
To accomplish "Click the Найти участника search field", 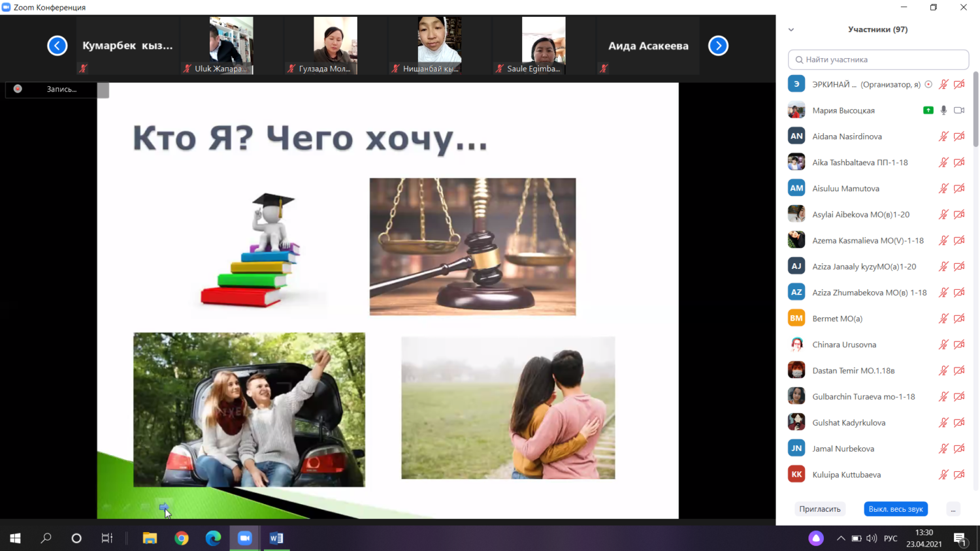I will click(879, 59).
